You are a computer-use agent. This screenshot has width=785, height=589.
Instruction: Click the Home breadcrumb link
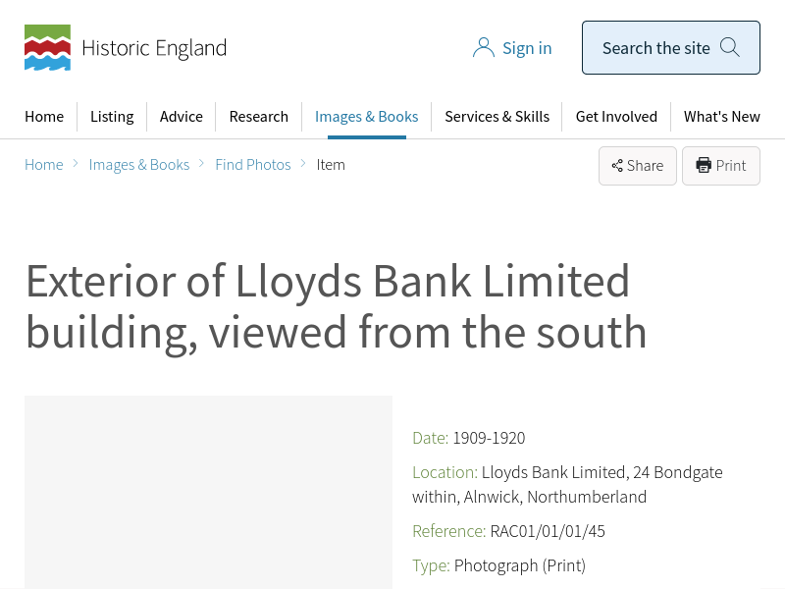tap(44, 165)
